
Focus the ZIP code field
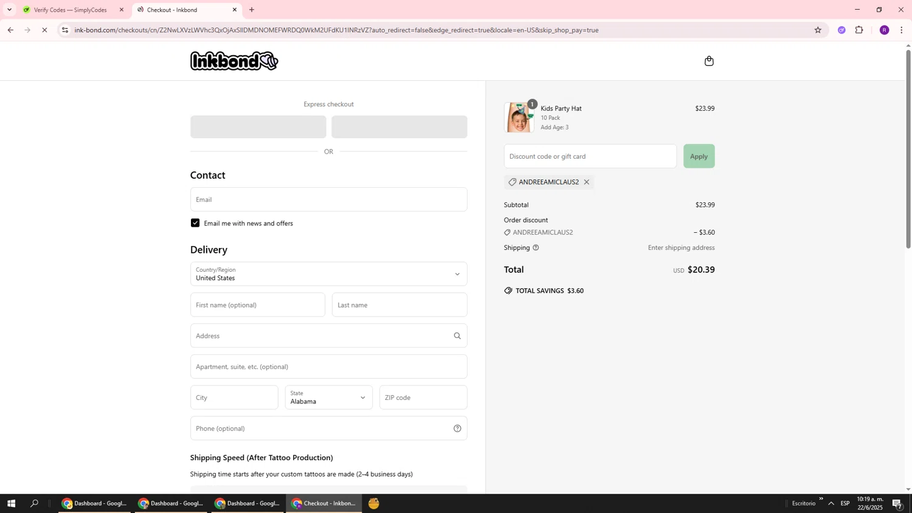point(423,398)
